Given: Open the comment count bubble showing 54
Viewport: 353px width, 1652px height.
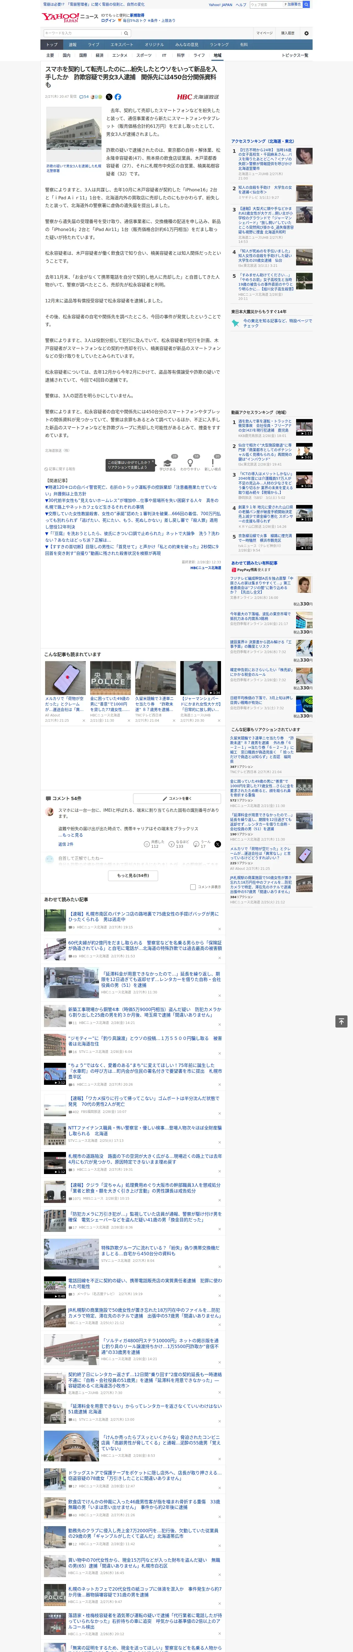Looking at the screenshot, I should click(84, 97).
